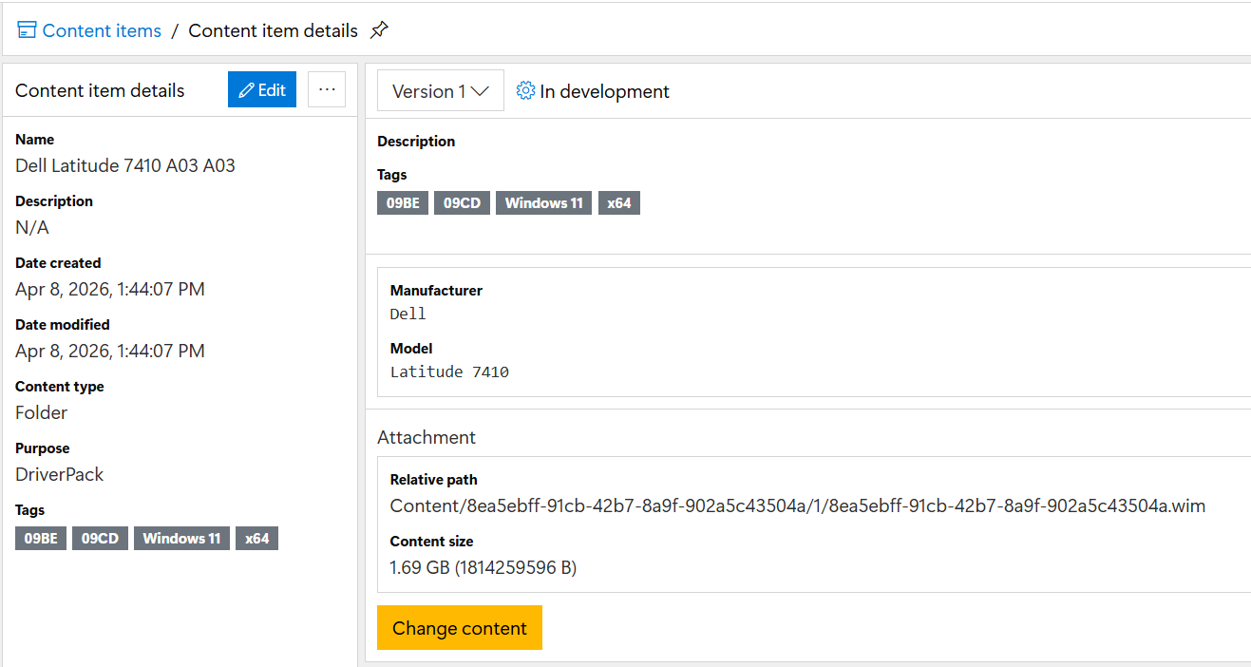The height and width of the screenshot is (667, 1251).
Task: Click the 09CD tag under Version 1
Action: (462, 203)
